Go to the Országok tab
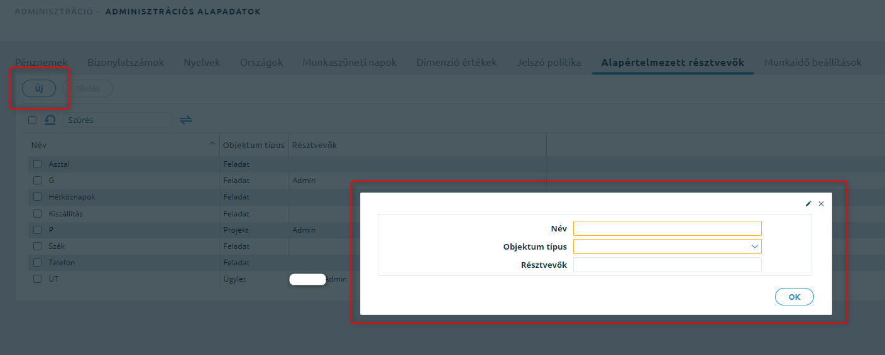The image size is (885, 355). 261,63
